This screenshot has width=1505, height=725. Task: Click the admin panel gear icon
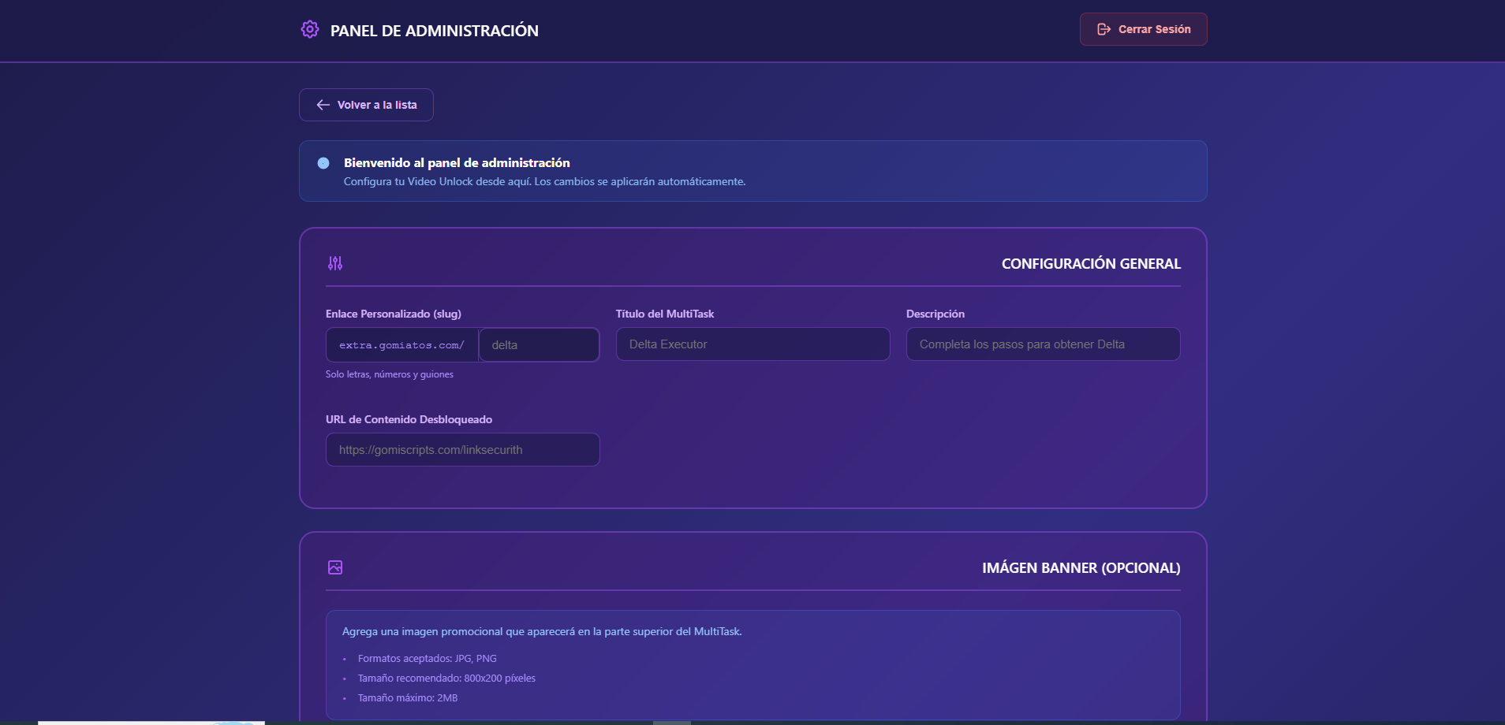tap(310, 30)
